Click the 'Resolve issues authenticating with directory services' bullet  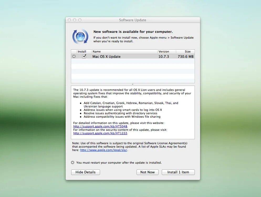click(x=120, y=113)
